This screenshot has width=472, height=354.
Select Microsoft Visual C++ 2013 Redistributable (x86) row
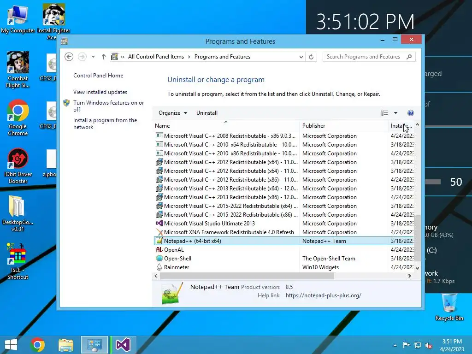(x=284, y=197)
